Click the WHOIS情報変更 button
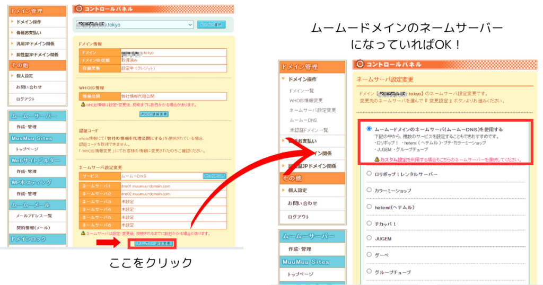The height and width of the screenshot is (285, 543). coord(154,114)
